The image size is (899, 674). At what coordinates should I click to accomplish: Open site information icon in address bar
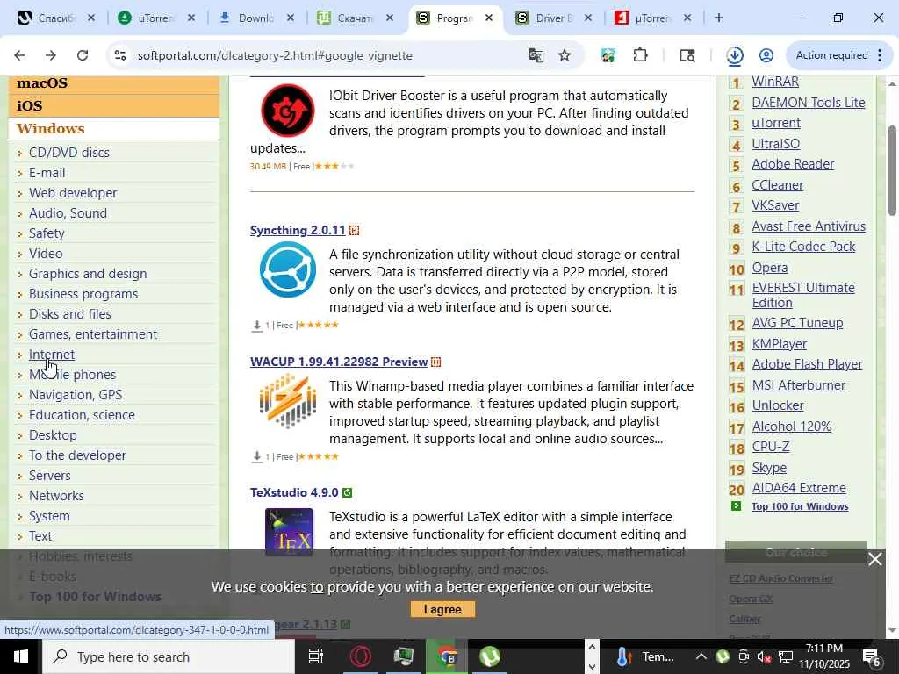pyautogui.click(x=119, y=55)
